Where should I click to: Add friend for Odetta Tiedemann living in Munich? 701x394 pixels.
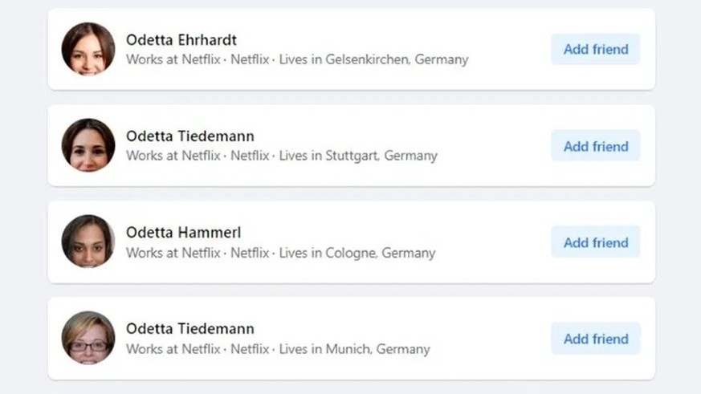(595, 339)
